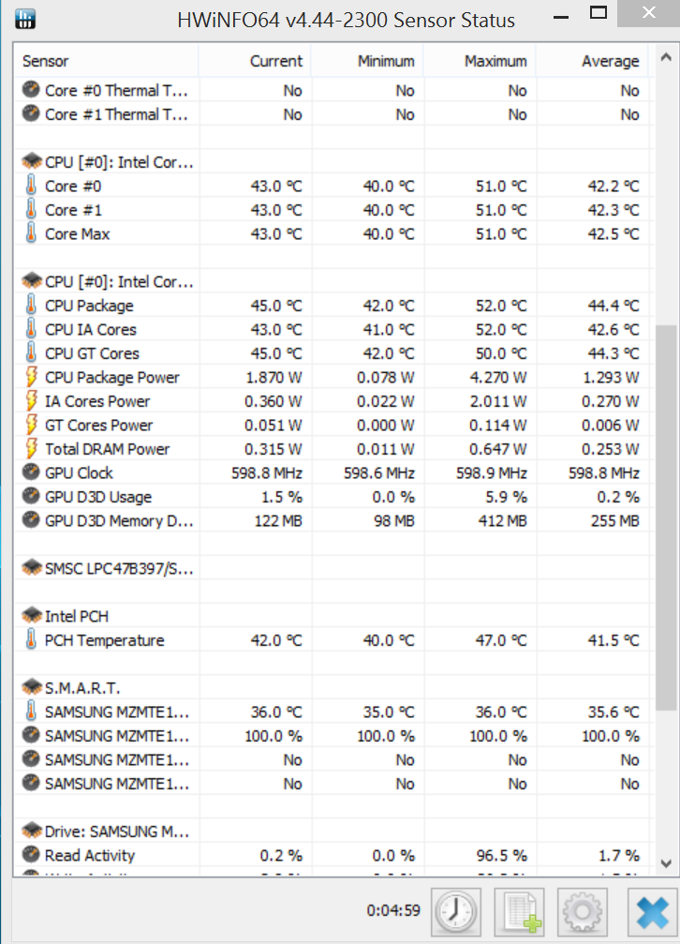This screenshot has width=680, height=944.
Task: Minimize the Sensor Status window
Action: 562,17
